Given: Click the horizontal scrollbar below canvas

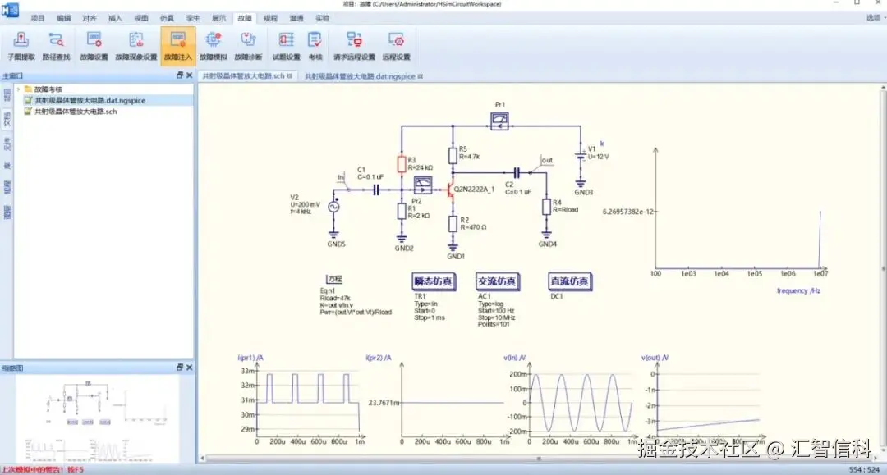Looking at the screenshot, I should (x=539, y=459).
